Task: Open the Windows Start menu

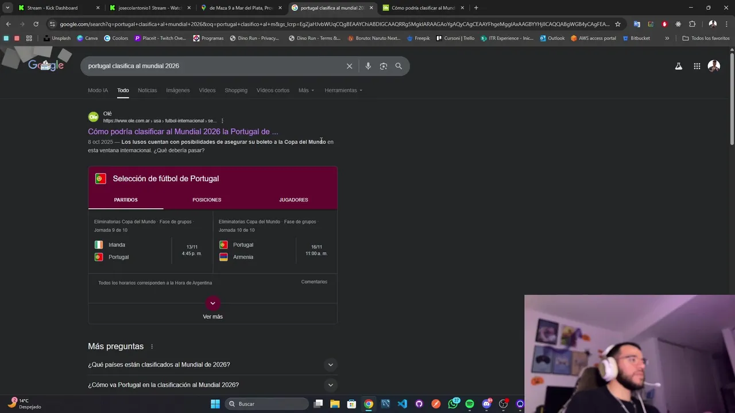Action: tap(215, 404)
